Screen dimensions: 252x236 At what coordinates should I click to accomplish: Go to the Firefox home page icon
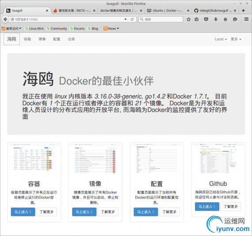(225, 19)
